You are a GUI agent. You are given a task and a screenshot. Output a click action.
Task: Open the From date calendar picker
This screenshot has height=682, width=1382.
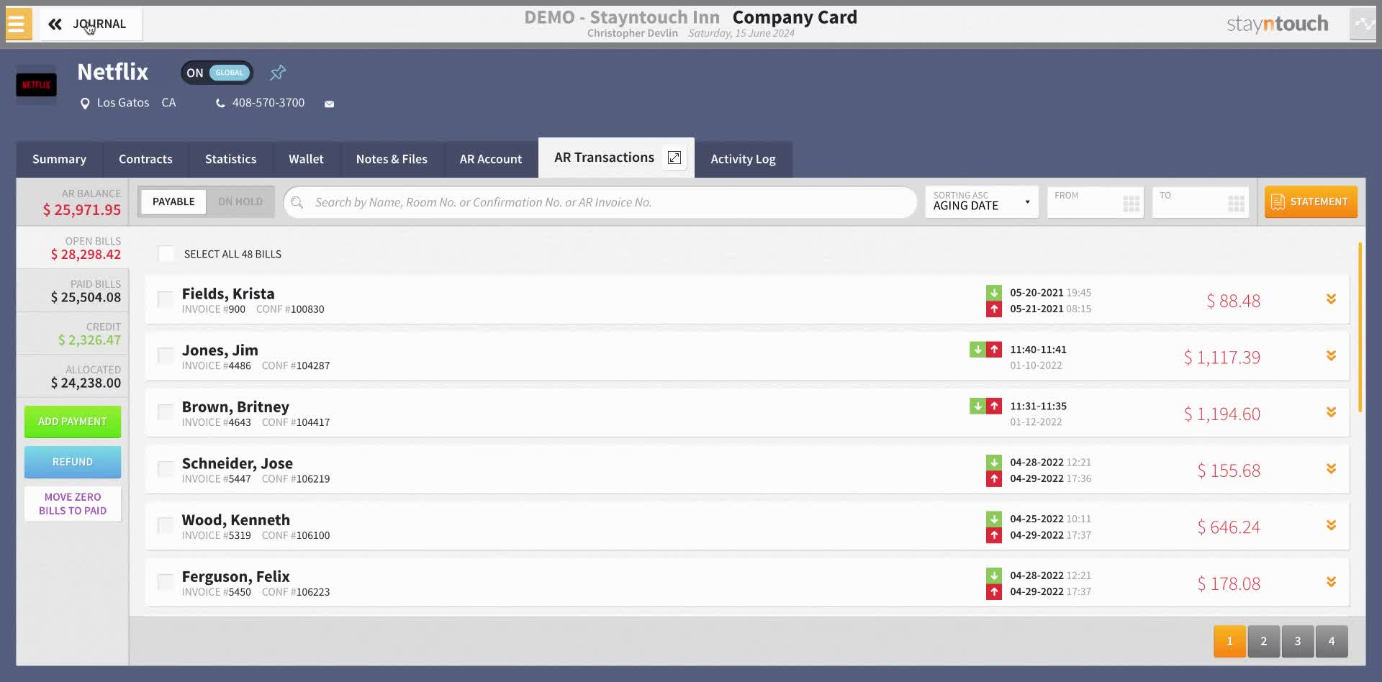click(x=1132, y=204)
